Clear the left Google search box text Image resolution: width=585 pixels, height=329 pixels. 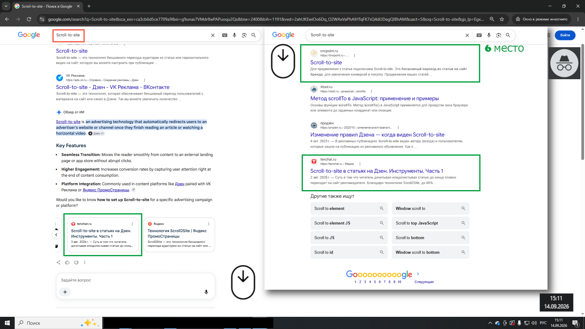[x=213, y=35]
